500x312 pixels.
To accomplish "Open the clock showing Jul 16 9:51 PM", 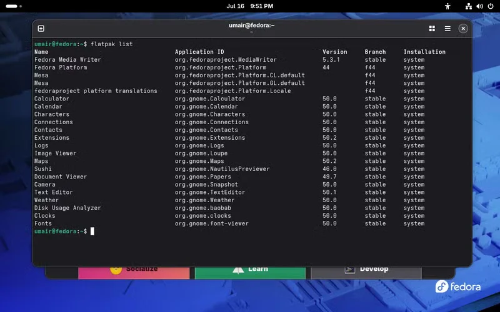I will pyautogui.click(x=249, y=6).
